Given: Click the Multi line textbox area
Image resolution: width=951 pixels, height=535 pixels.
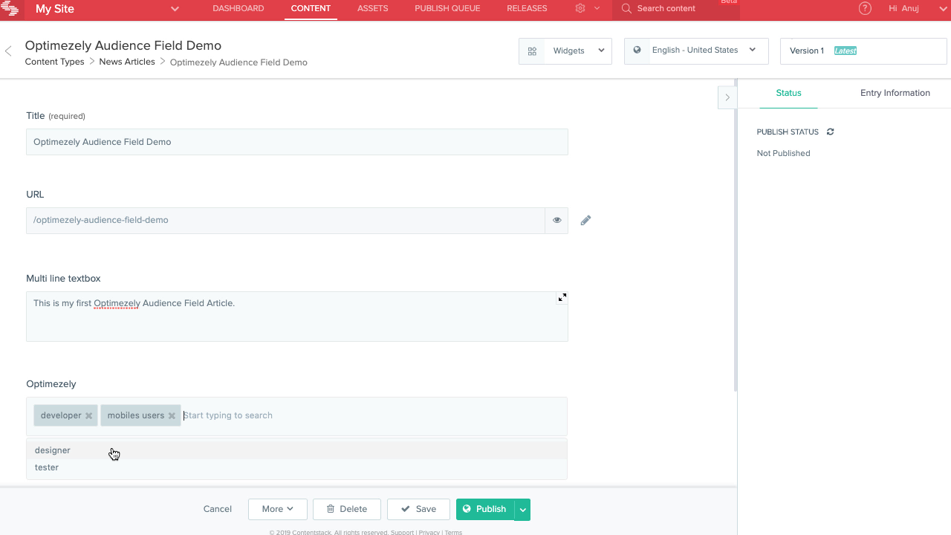Looking at the screenshot, I should [x=297, y=317].
